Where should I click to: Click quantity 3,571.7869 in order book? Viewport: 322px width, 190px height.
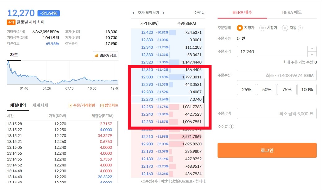[x=192, y=137]
